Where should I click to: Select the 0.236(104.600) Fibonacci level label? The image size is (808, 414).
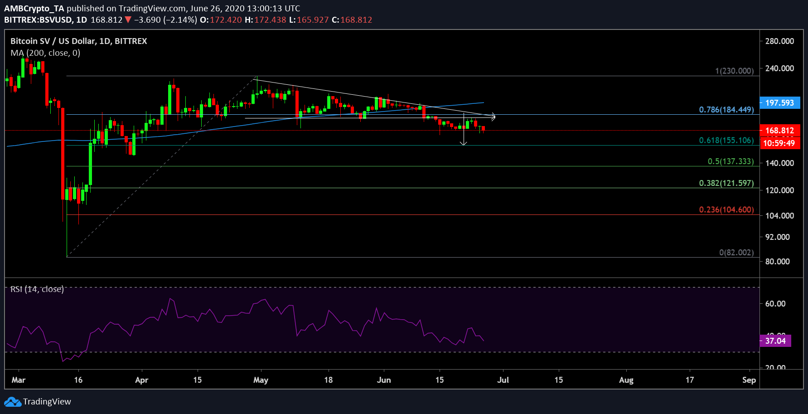[x=726, y=209]
